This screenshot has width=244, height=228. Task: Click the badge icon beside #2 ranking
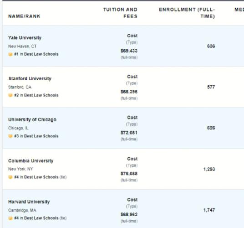(x=10, y=95)
